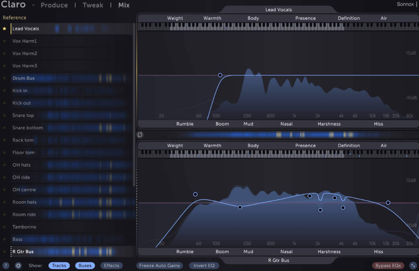Screen dimensions: 419x271
Task: Click the piano keyboard strip in the upper EQ
Action: point(278,26)
